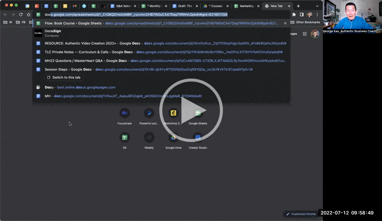
Task: Open the 'Powerful tool...' shortcut
Action: [149, 116]
